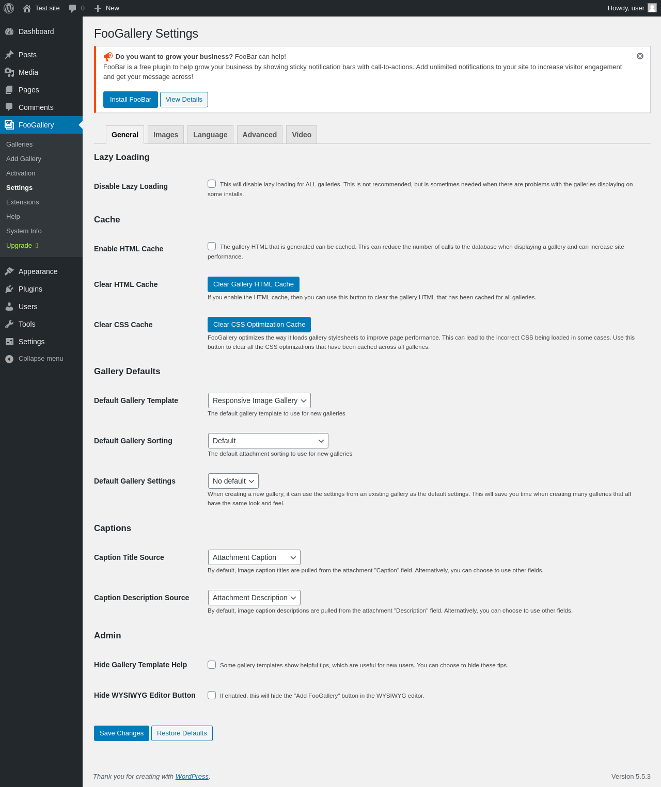Check Hide WYSIWYG Editor Button
The width and height of the screenshot is (661, 787).
(212, 695)
